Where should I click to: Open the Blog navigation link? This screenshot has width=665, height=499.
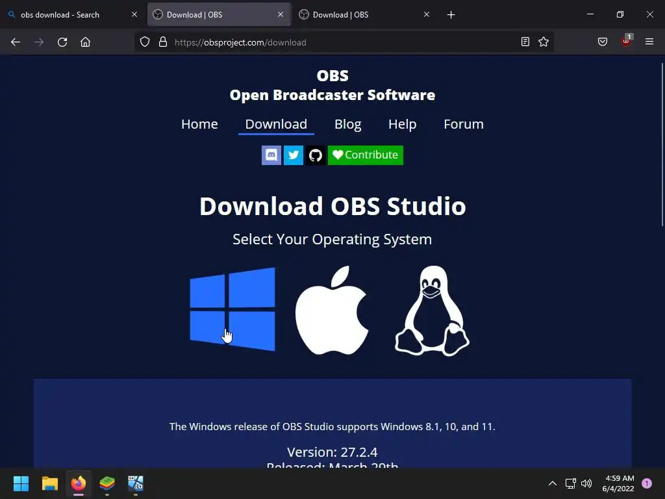click(348, 124)
